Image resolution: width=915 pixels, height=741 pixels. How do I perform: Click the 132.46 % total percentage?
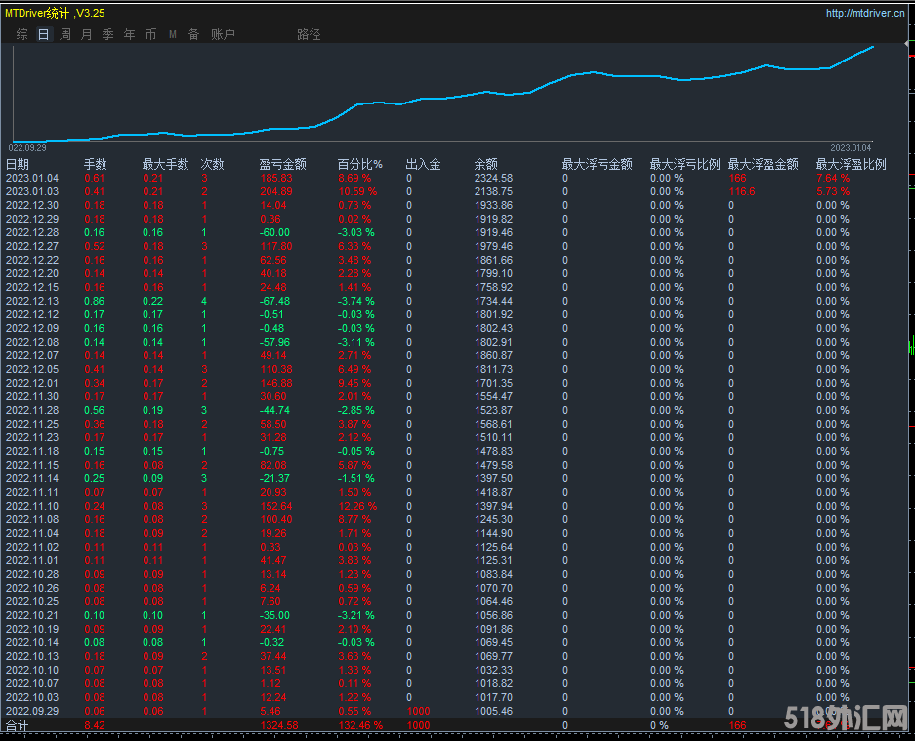point(360,725)
